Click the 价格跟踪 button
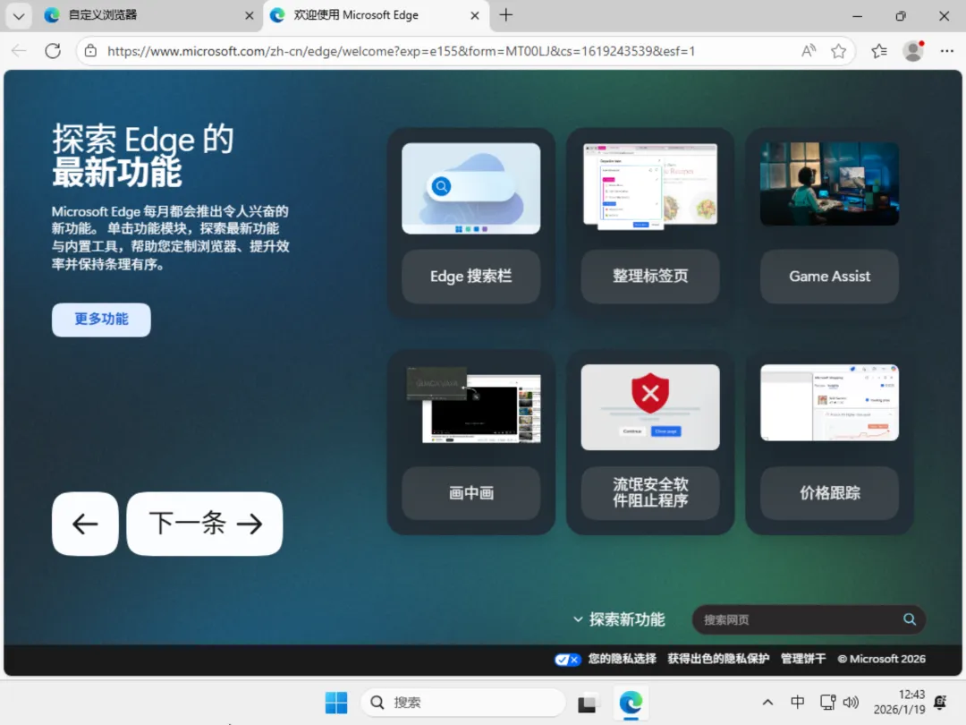 click(829, 493)
